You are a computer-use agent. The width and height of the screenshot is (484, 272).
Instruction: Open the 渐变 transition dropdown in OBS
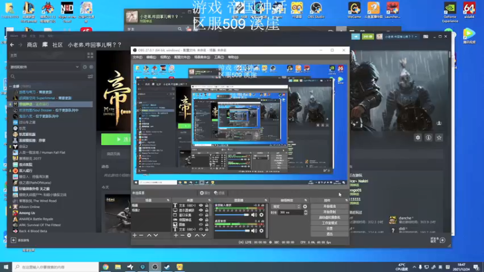click(x=286, y=207)
